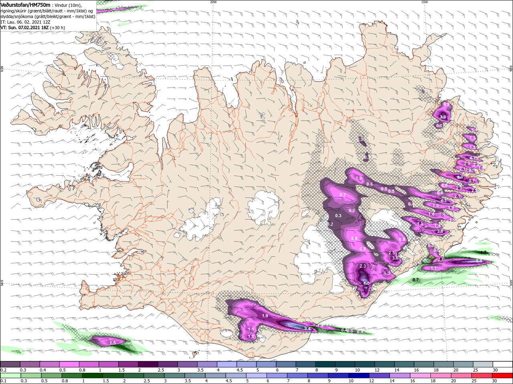Click the 3.0 value on the map
This screenshot has width=513, height=384.
click(x=395, y=258)
